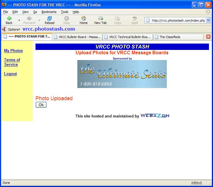Select the PHOTO STASH FOR T... tab
This screenshot has height=187, width=213.
27,37
